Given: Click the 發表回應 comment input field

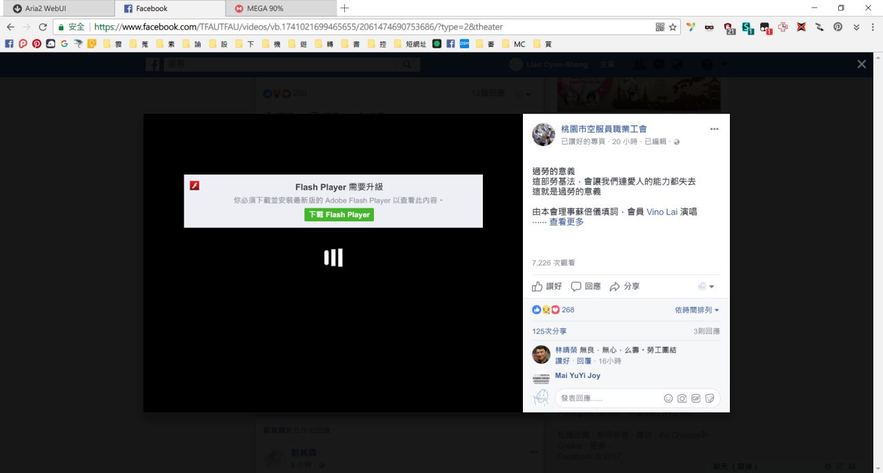Looking at the screenshot, I should click(607, 399).
